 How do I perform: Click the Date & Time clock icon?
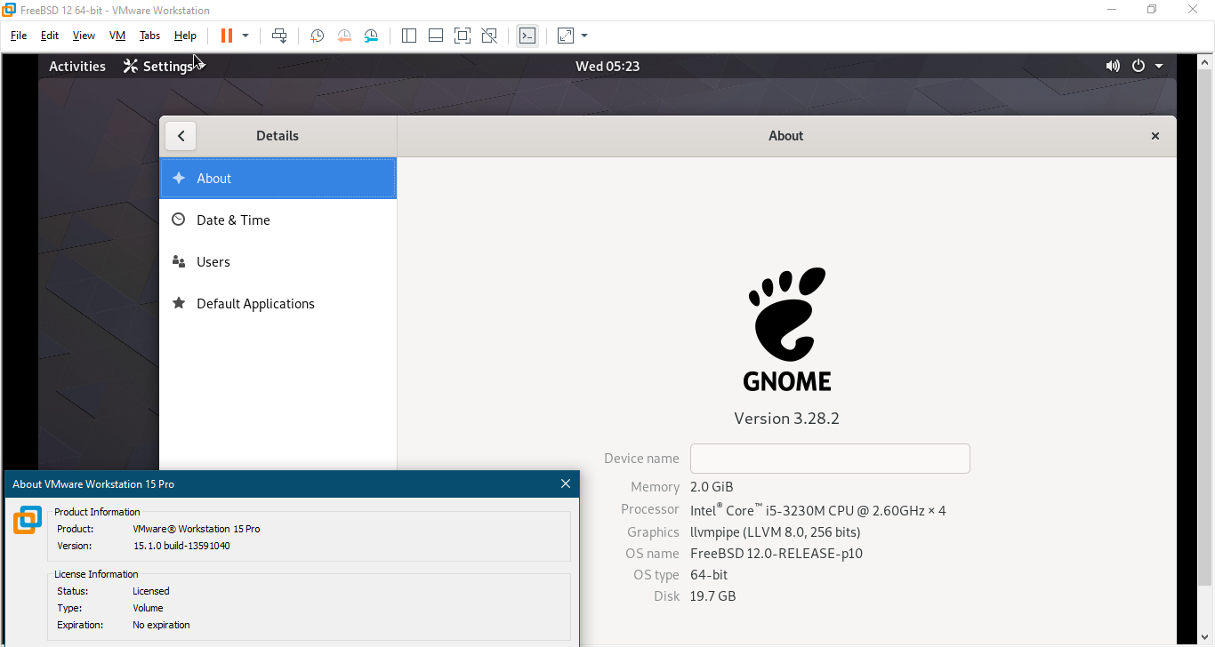[179, 220]
